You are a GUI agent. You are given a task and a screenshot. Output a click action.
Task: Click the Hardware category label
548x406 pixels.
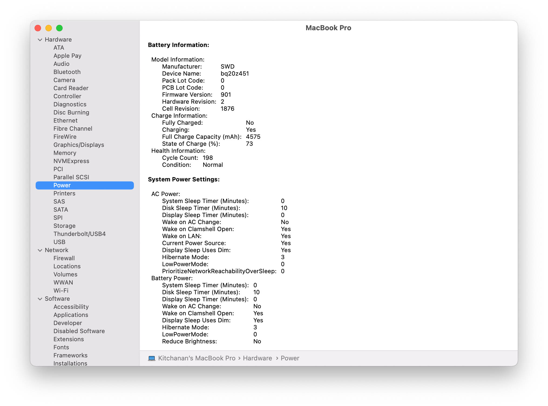(58, 40)
